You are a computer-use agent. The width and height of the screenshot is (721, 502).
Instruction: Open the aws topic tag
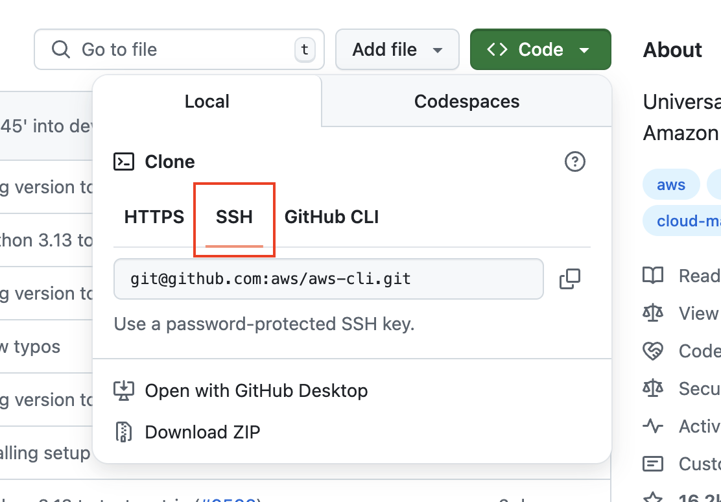click(671, 184)
